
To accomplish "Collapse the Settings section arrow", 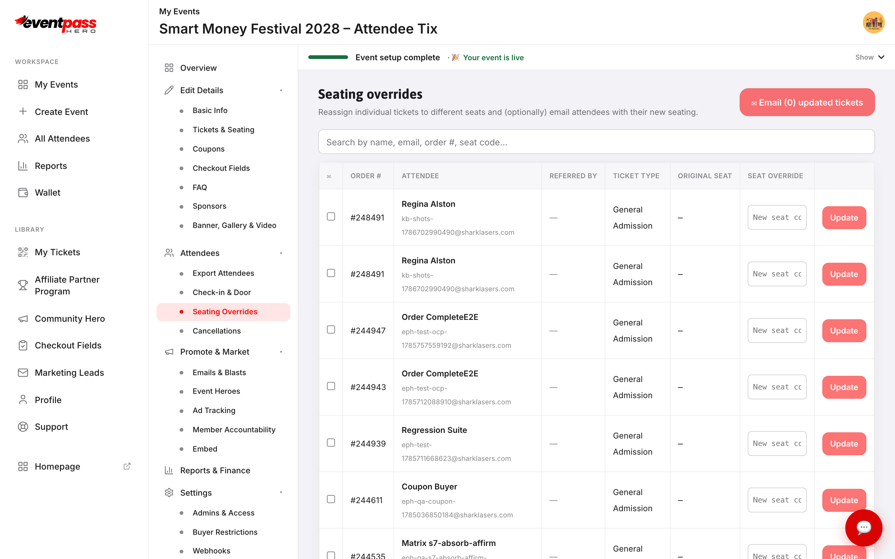I will pos(281,493).
